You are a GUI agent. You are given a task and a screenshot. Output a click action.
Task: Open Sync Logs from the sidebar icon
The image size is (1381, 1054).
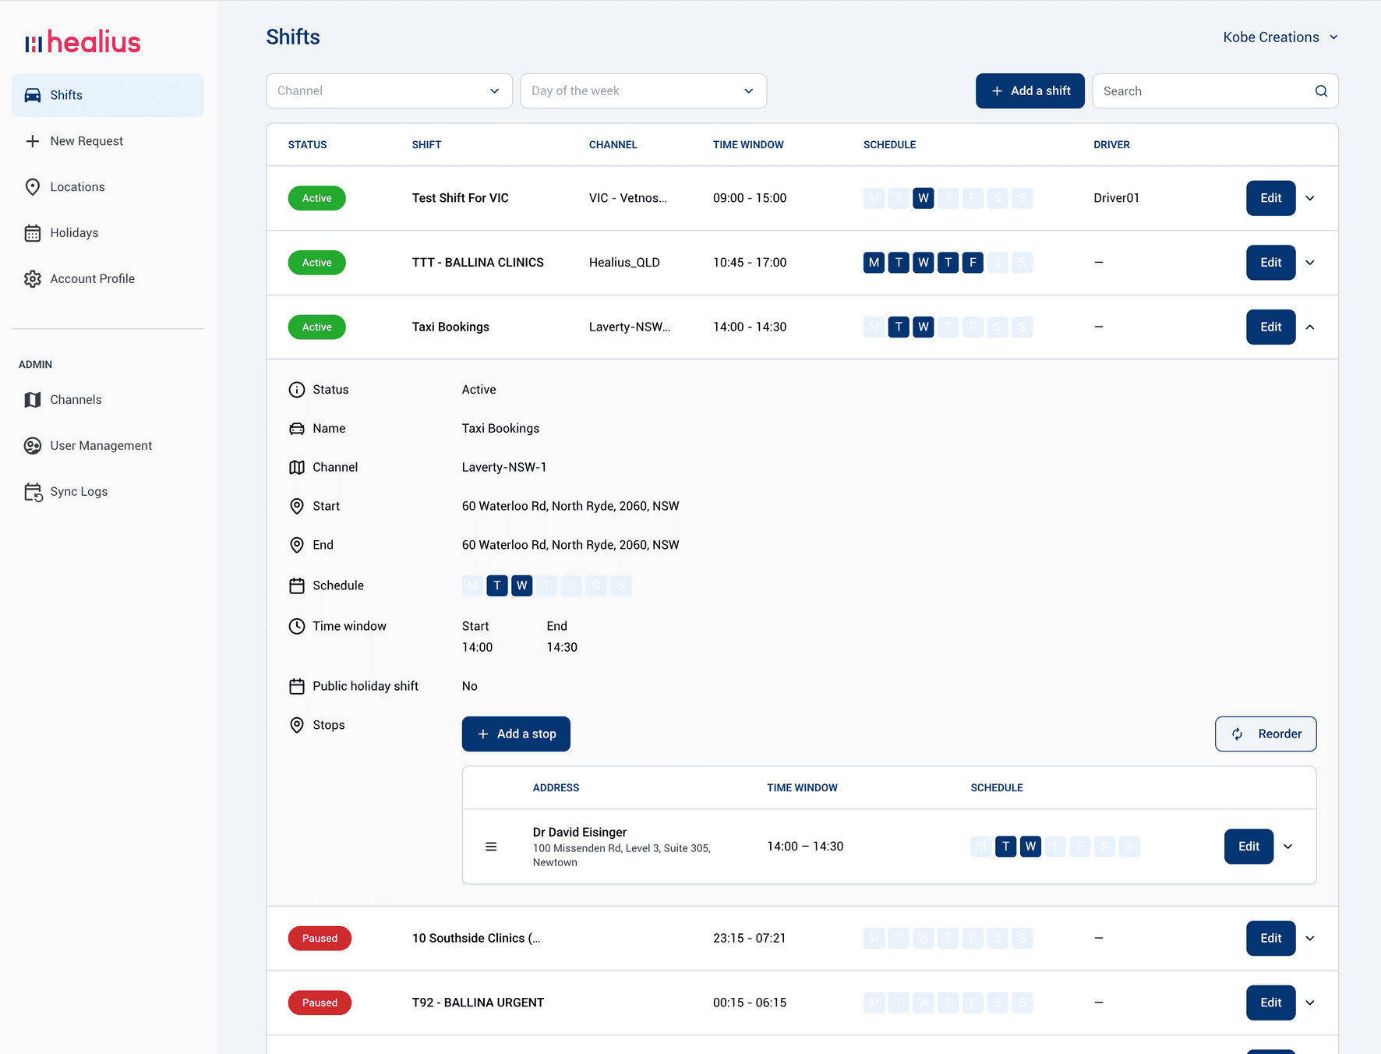click(x=33, y=492)
